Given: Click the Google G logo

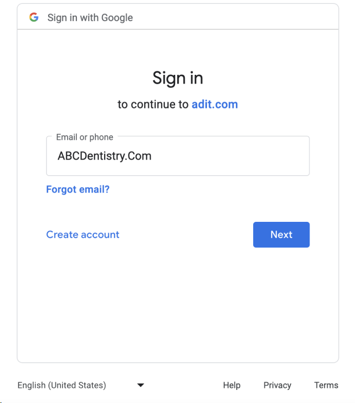Looking at the screenshot, I should point(34,17).
